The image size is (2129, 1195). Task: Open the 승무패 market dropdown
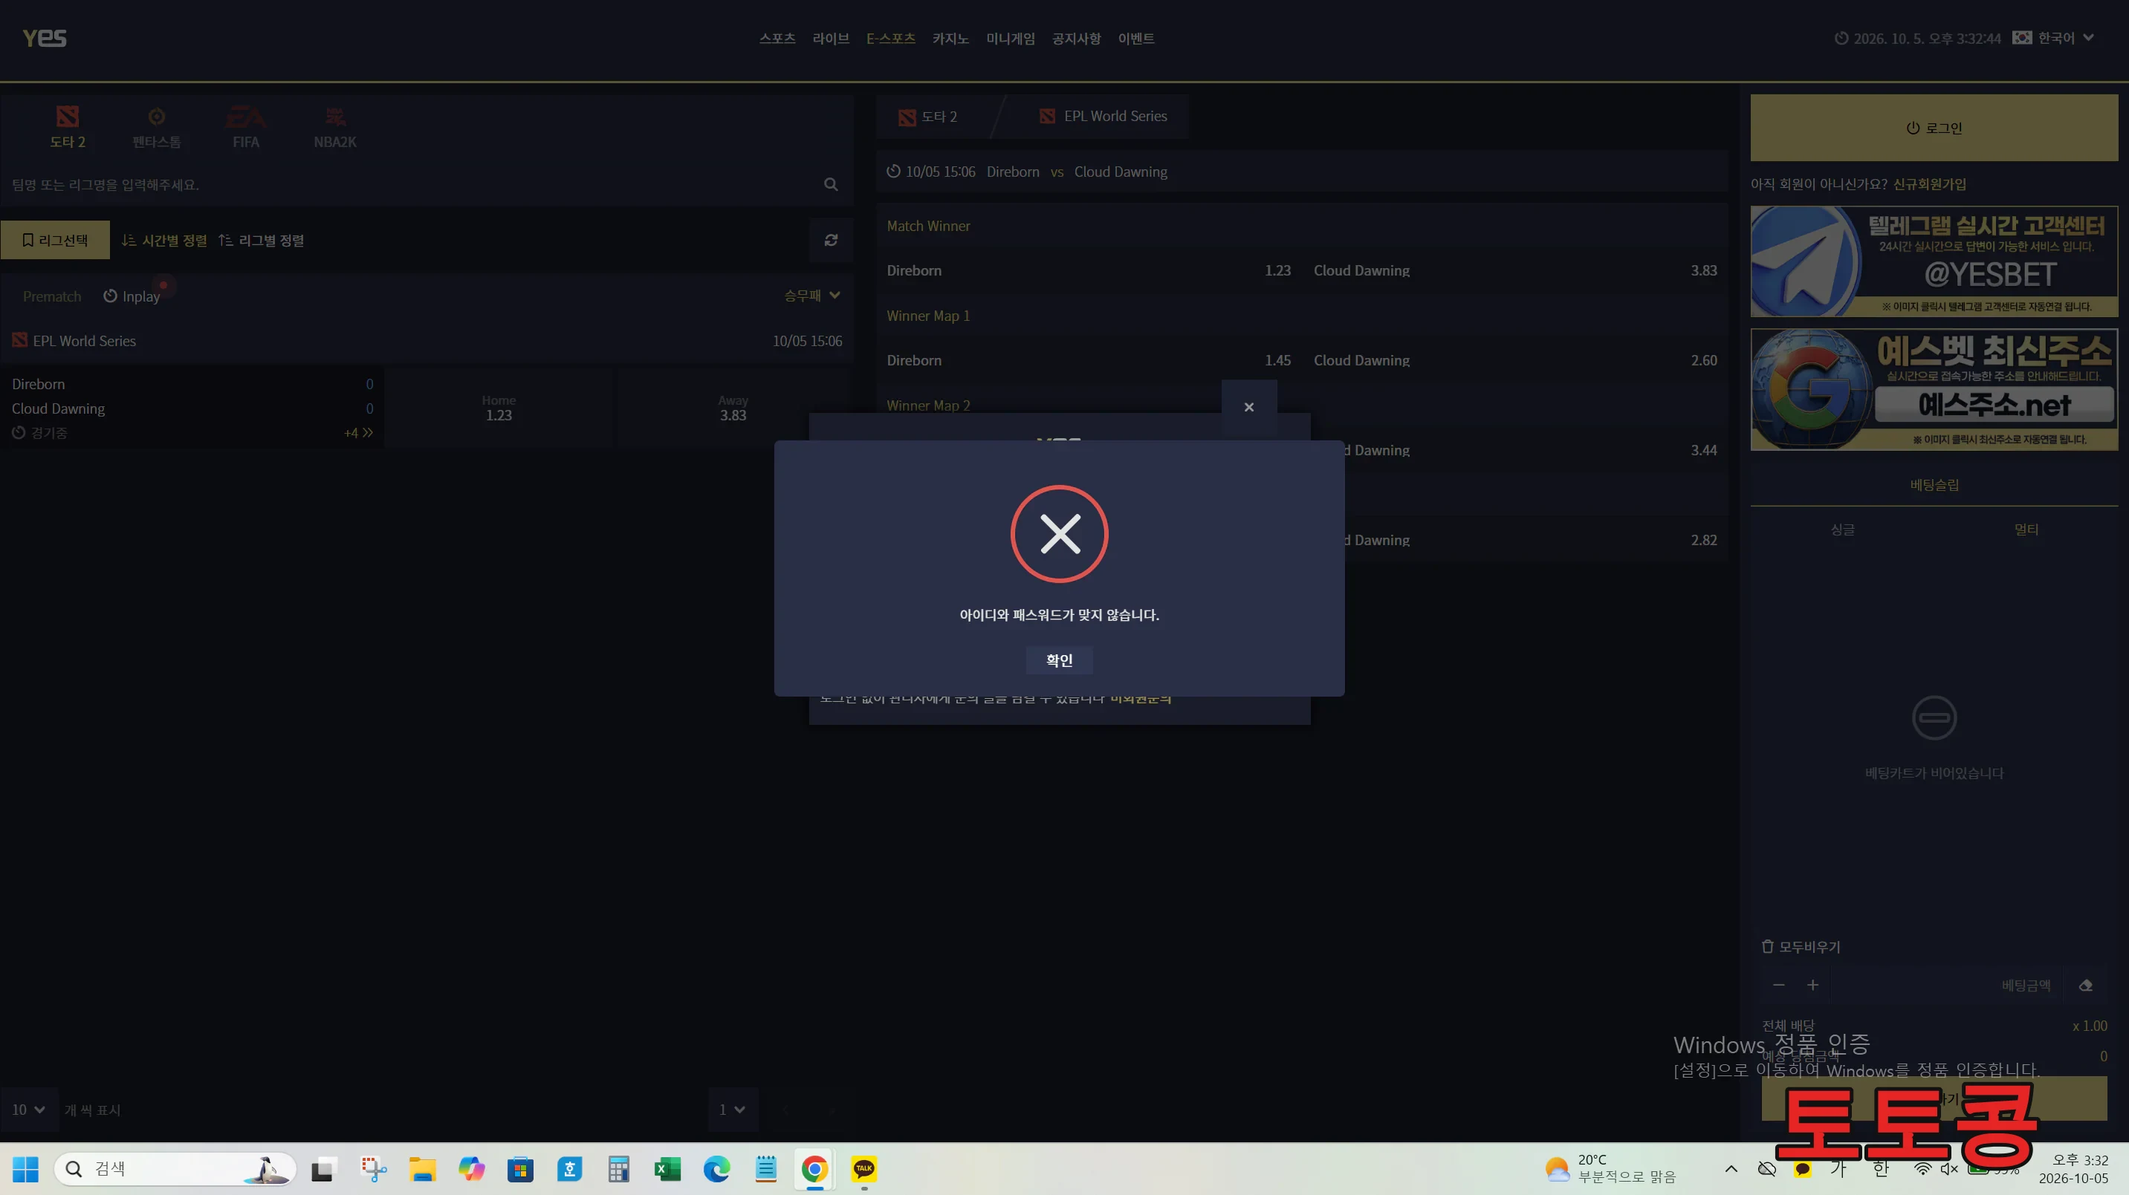811,296
